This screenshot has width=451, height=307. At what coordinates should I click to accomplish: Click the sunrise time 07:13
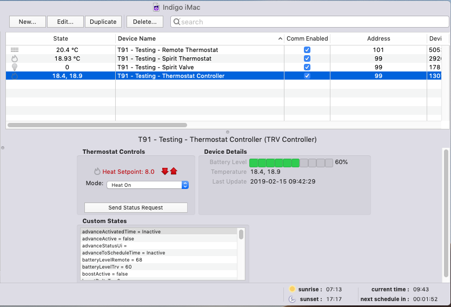(x=334, y=289)
